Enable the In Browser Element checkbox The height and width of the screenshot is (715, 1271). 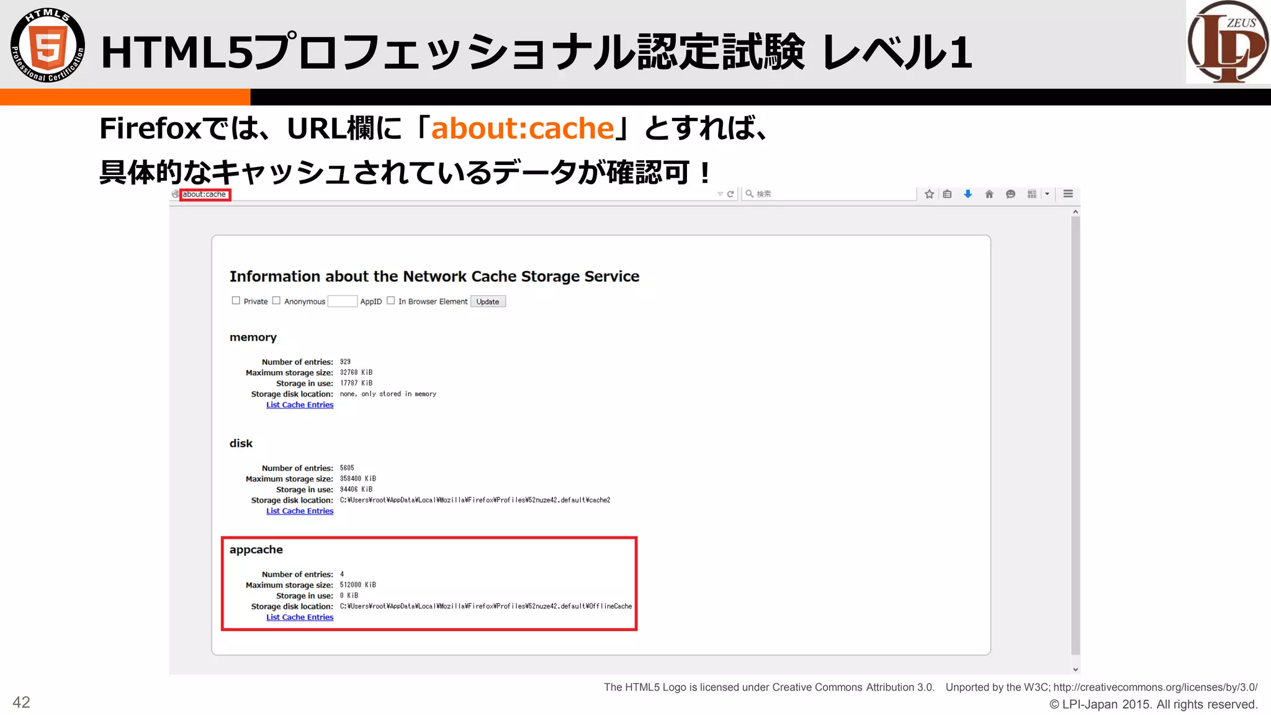pos(391,300)
